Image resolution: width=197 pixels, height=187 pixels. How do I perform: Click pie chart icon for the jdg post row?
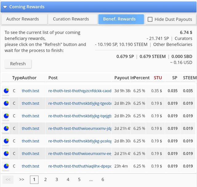pos(6,129)
